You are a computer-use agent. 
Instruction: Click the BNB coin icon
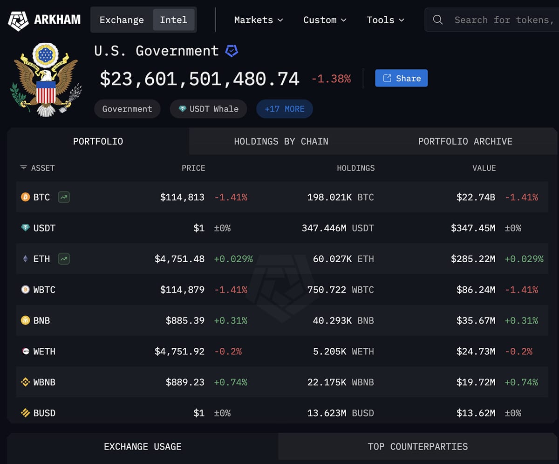(x=25, y=320)
